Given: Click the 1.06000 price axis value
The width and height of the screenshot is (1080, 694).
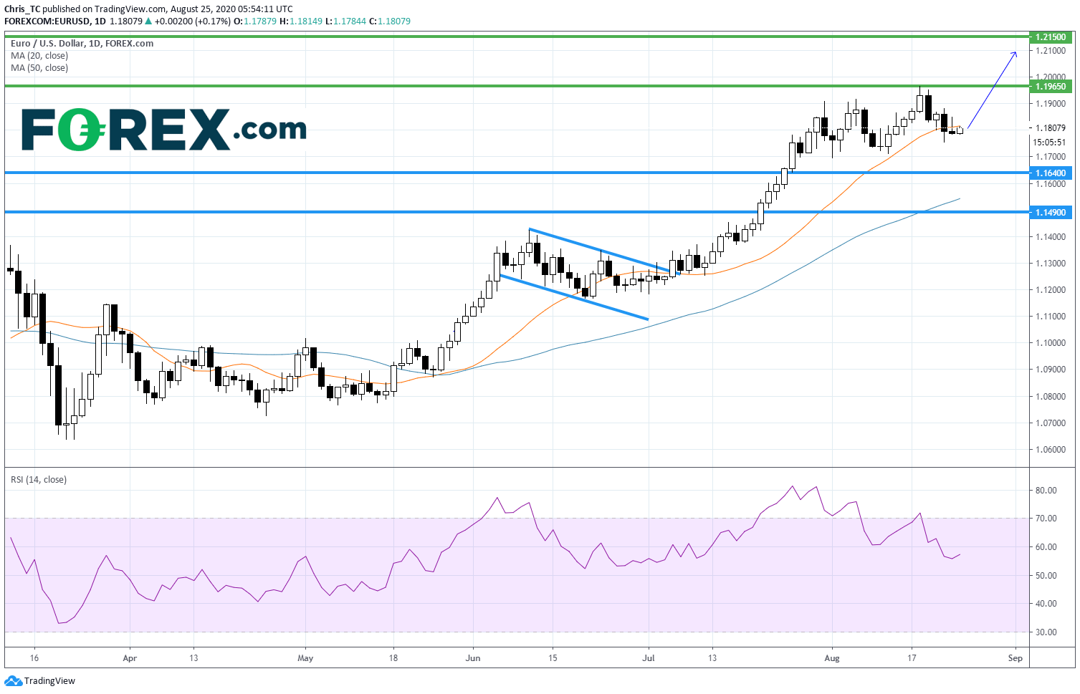Looking at the screenshot, I should (x=1050, y=450).
